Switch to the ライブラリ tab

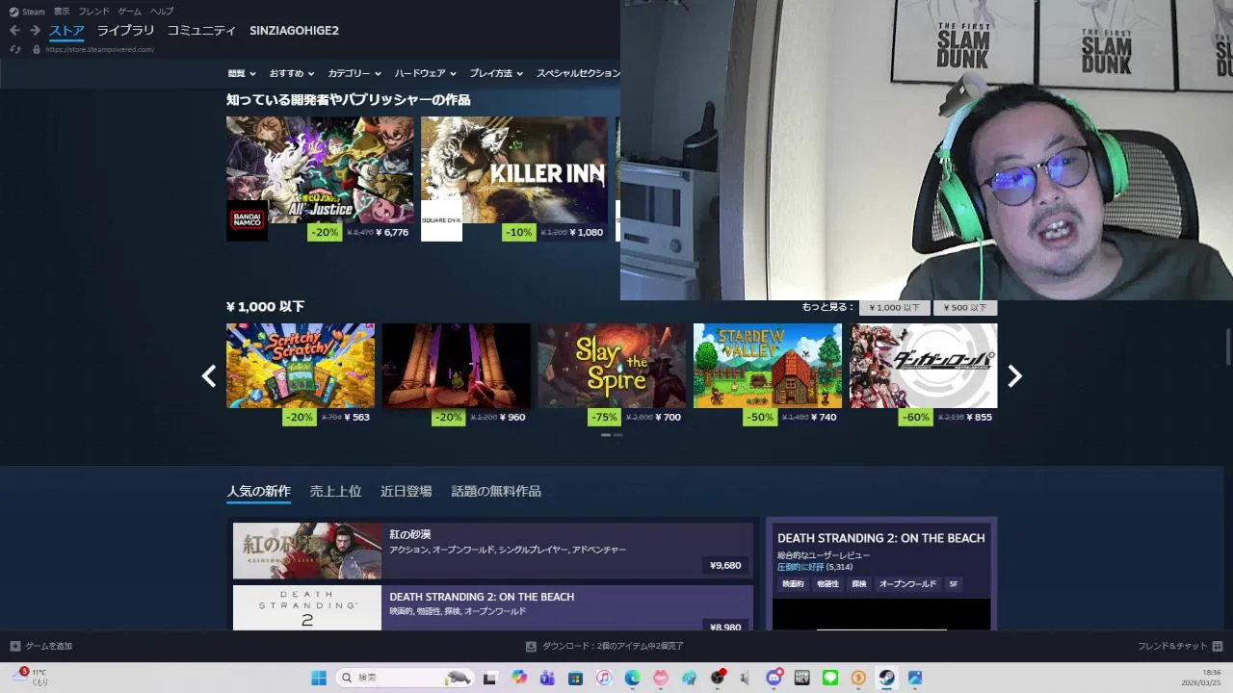click(x=125, y=31)
